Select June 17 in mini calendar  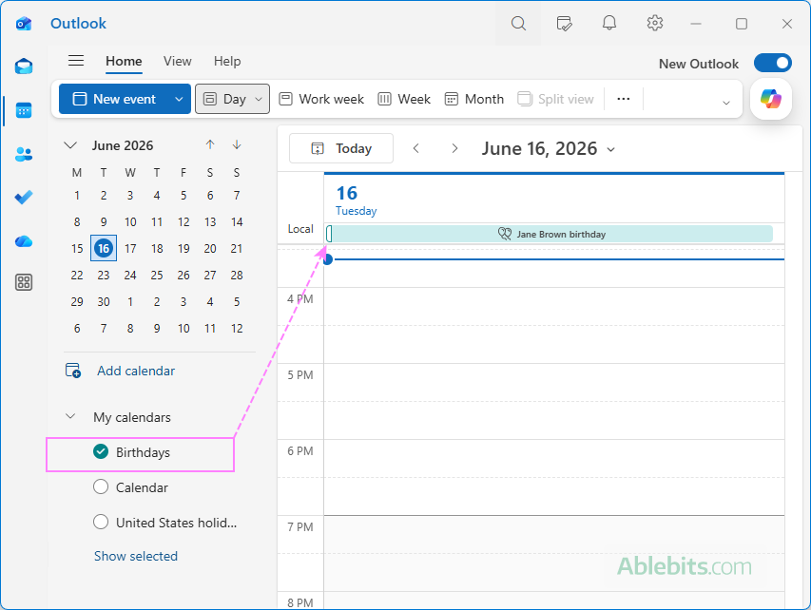(130, 249)
